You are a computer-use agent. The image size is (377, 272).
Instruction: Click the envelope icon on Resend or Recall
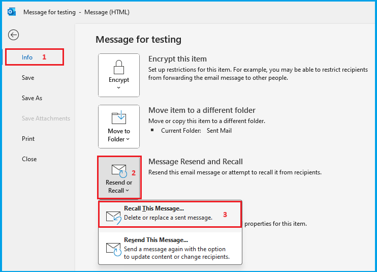coord(118,170)
